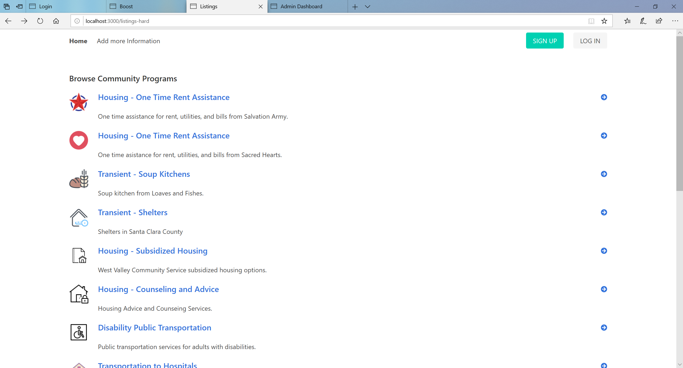Image resolution: width=683 pixels, height=368 pixels.
Task: Open browser Settings and more menu
Action: point(675,21)
